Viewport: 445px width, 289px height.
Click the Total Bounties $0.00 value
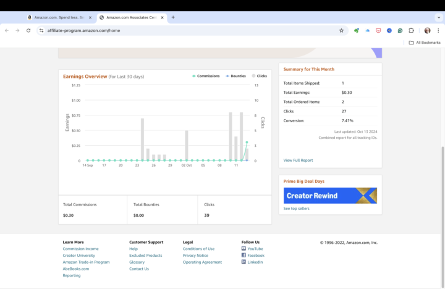[x=138, y=216]
